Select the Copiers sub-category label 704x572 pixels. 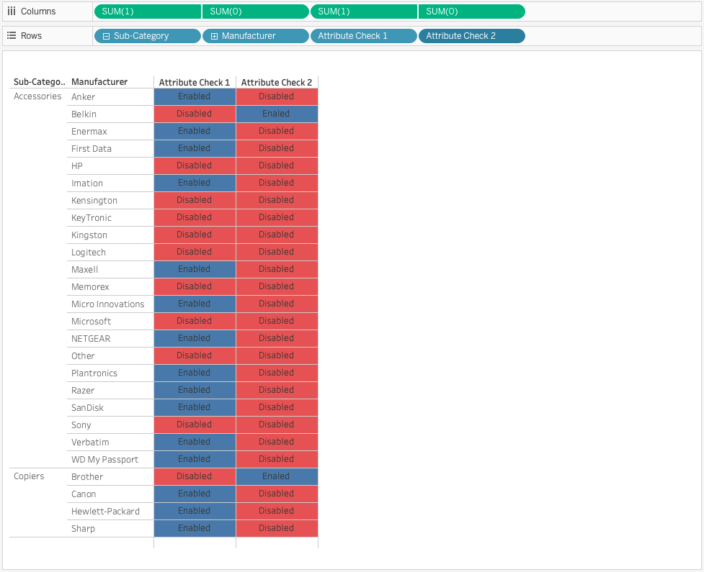click(29, 476)
